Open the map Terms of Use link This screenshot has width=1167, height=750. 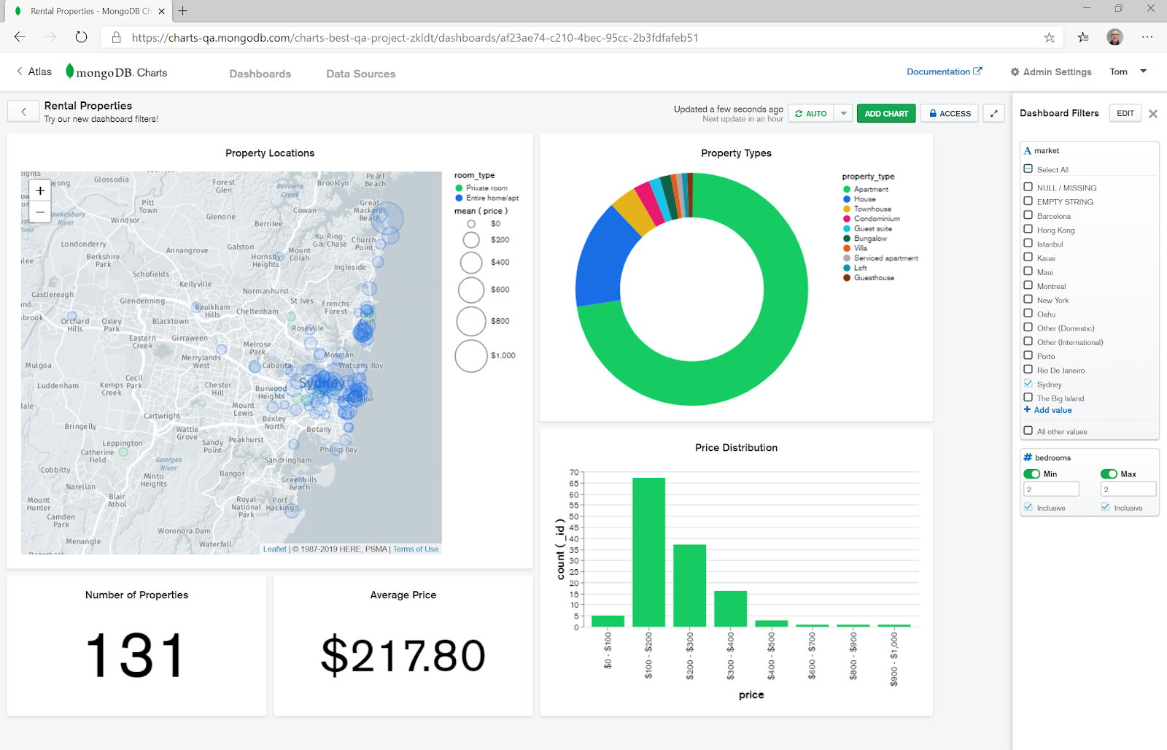pyautogui.click(x=416, y=549)
